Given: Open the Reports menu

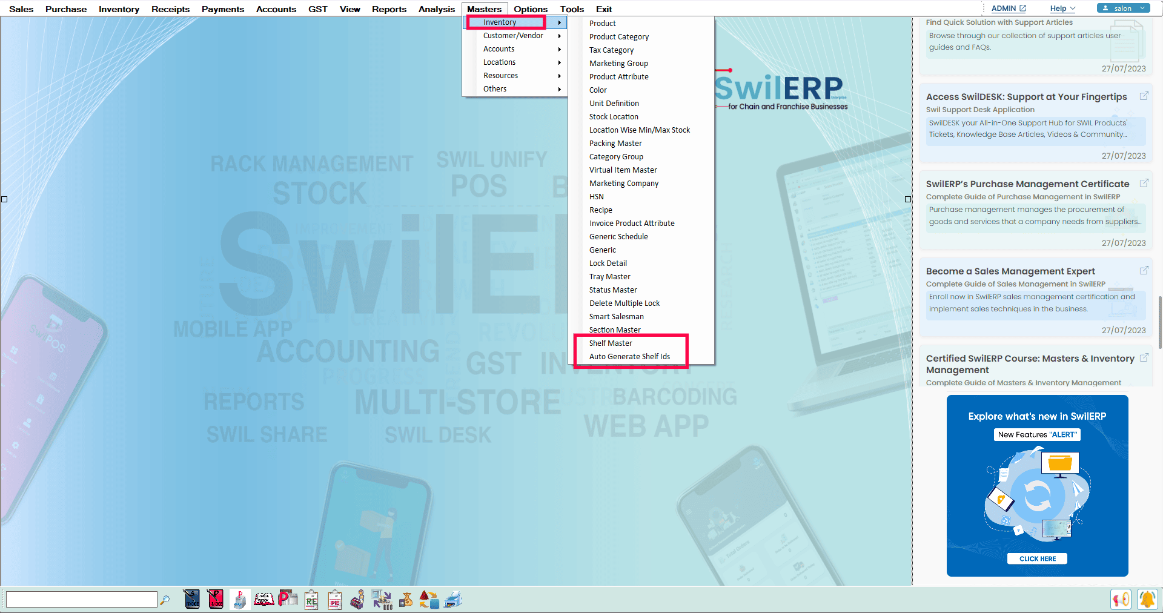Looking at the screenshot, I should [x=389, y=9].
